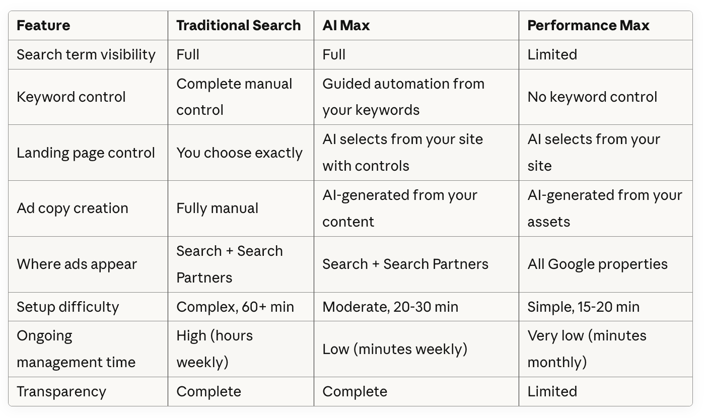Select the 'All Google properties' cell
Viewport: 707px width, 418px height.
click(x=597, y=264)
